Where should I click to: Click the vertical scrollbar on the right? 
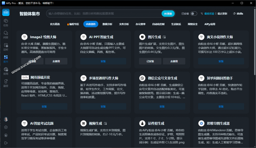[x=255, y=42]
